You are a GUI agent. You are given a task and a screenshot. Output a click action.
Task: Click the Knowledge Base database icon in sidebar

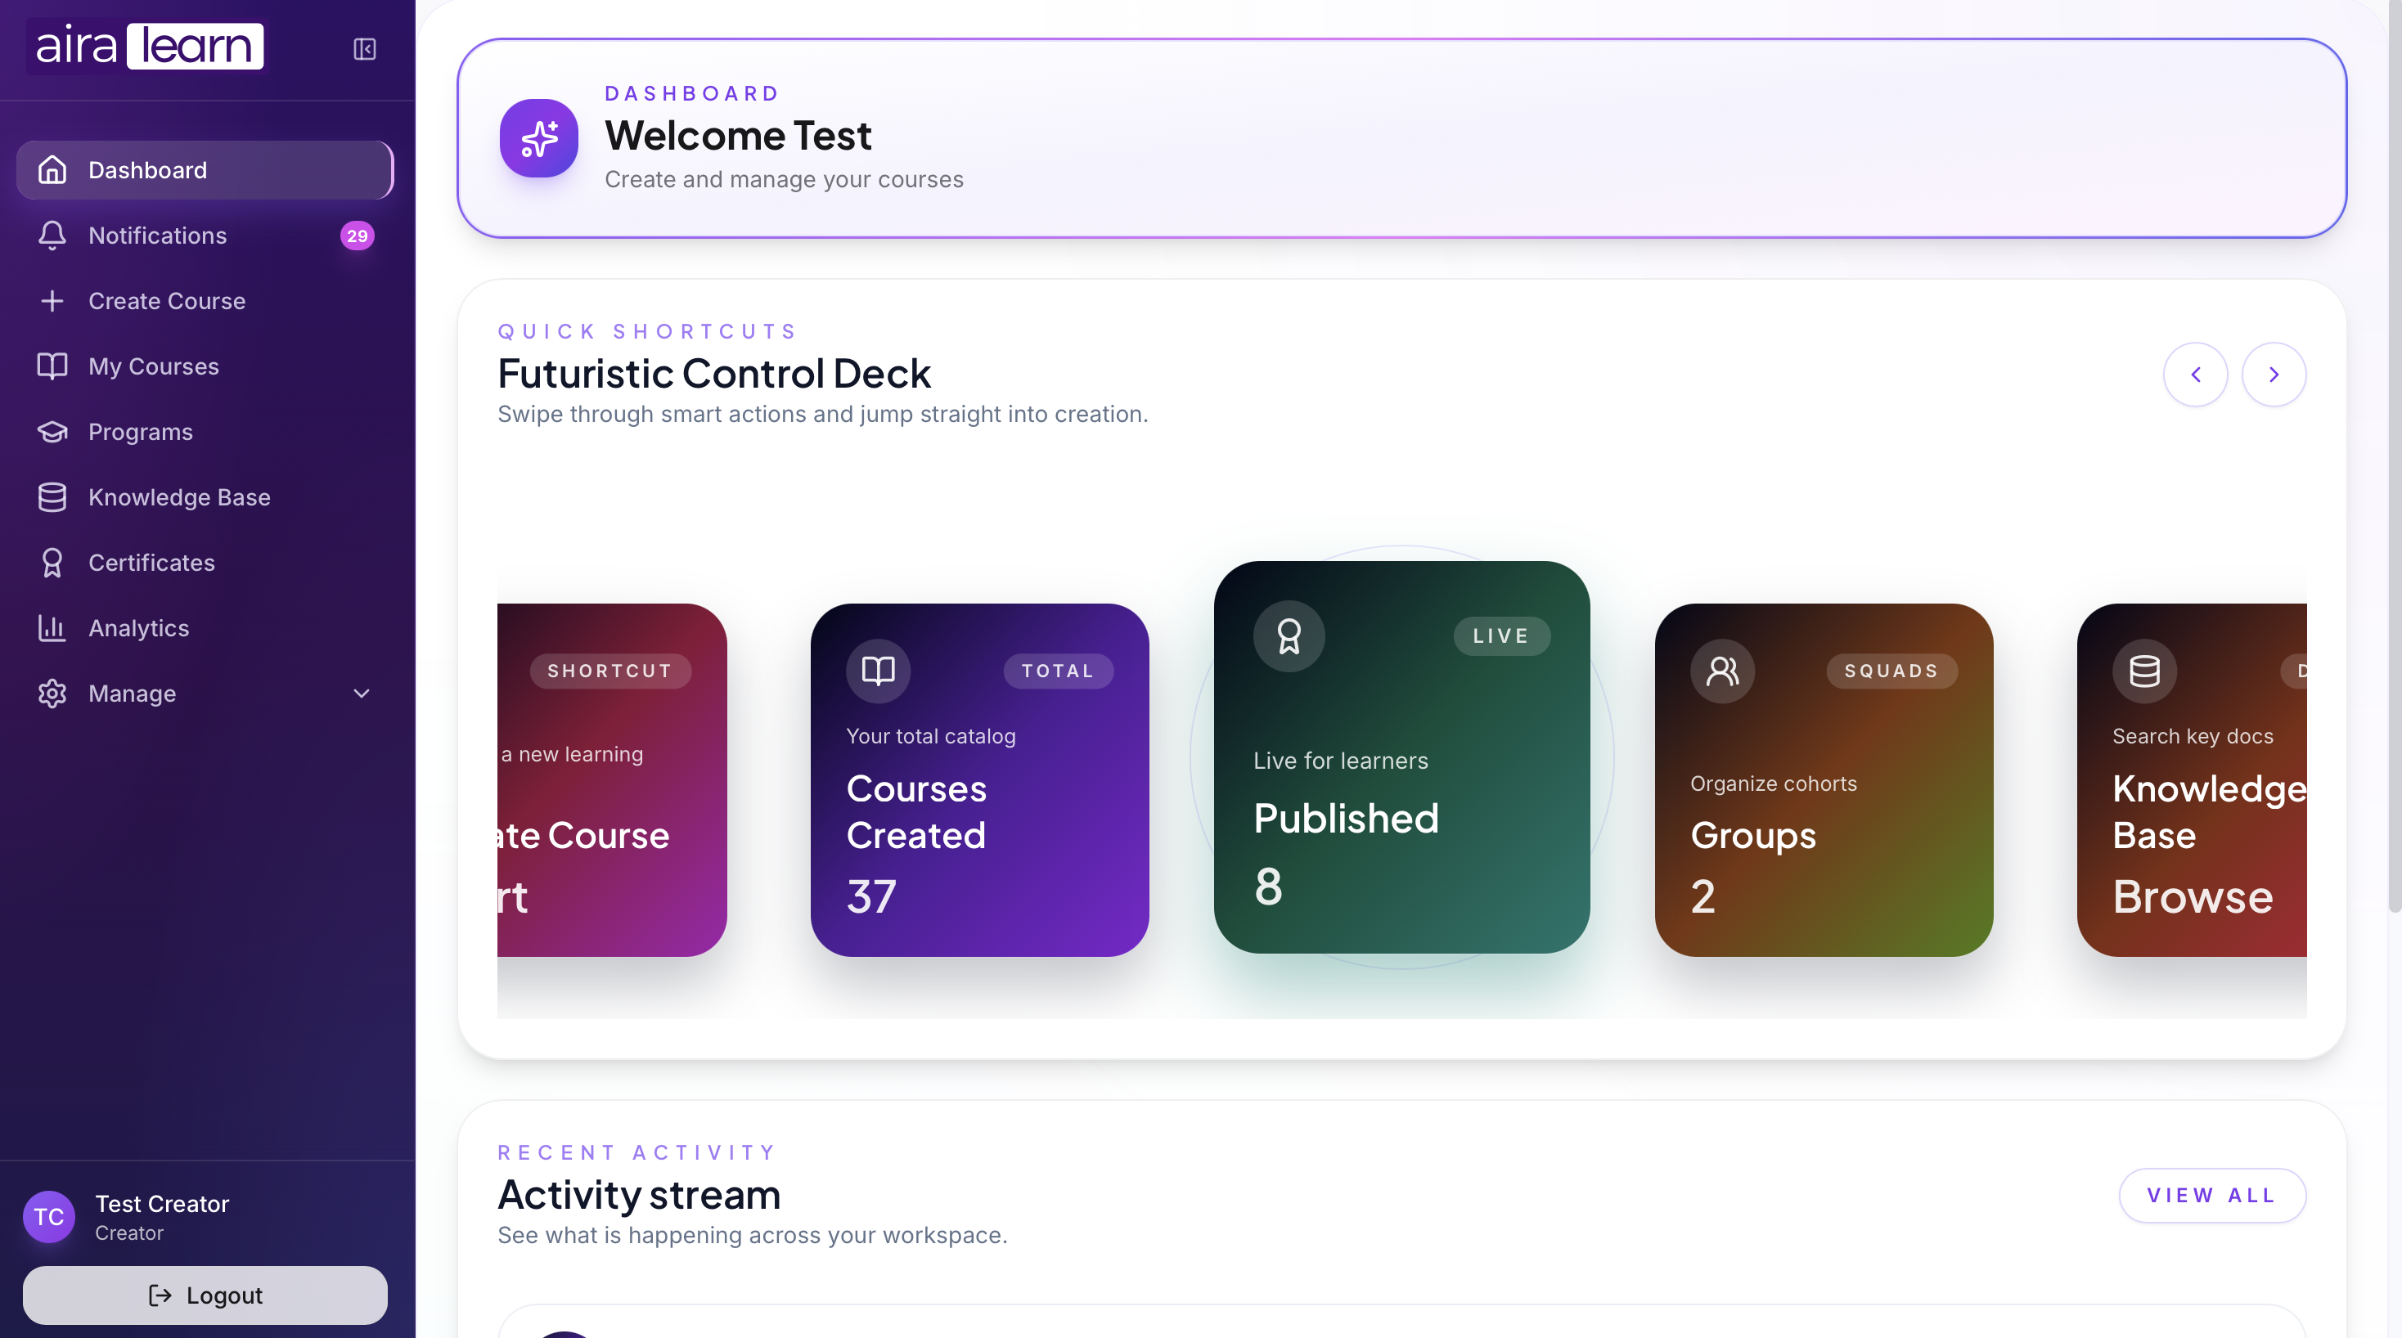pos(52,497)
